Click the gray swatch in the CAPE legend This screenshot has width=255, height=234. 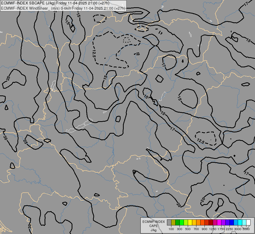[x=169, y=223]
